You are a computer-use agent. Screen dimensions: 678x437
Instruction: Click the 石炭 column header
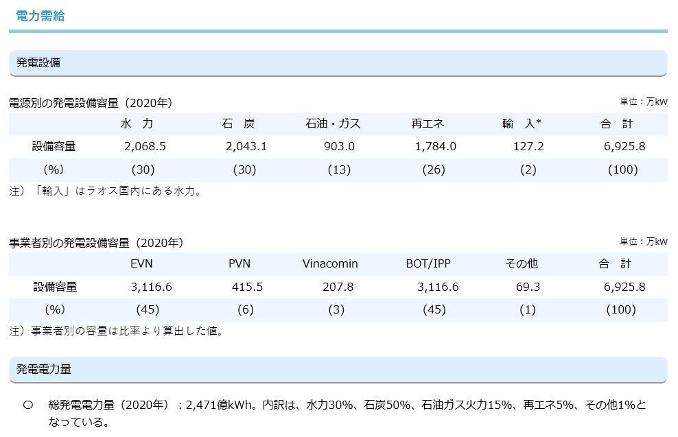point(238,124)
